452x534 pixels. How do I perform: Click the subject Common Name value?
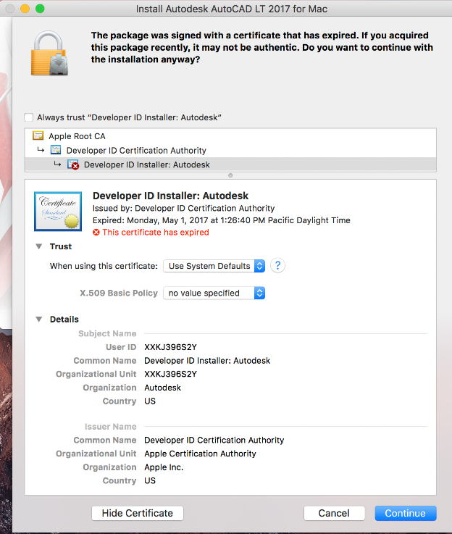coord(207,361)
